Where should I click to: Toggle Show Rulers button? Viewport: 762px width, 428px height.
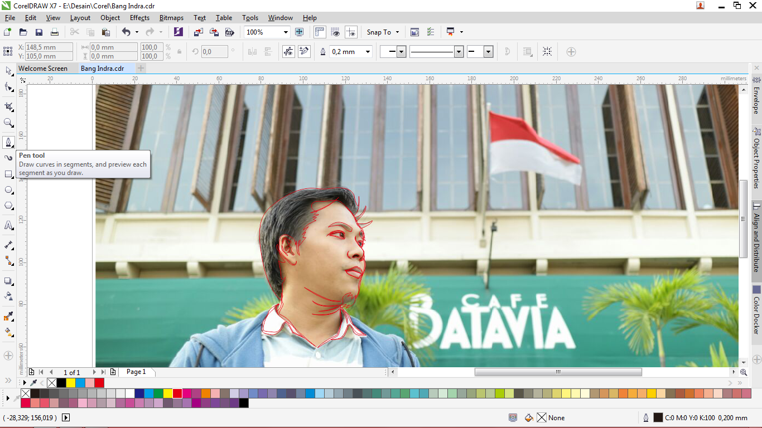320,32
